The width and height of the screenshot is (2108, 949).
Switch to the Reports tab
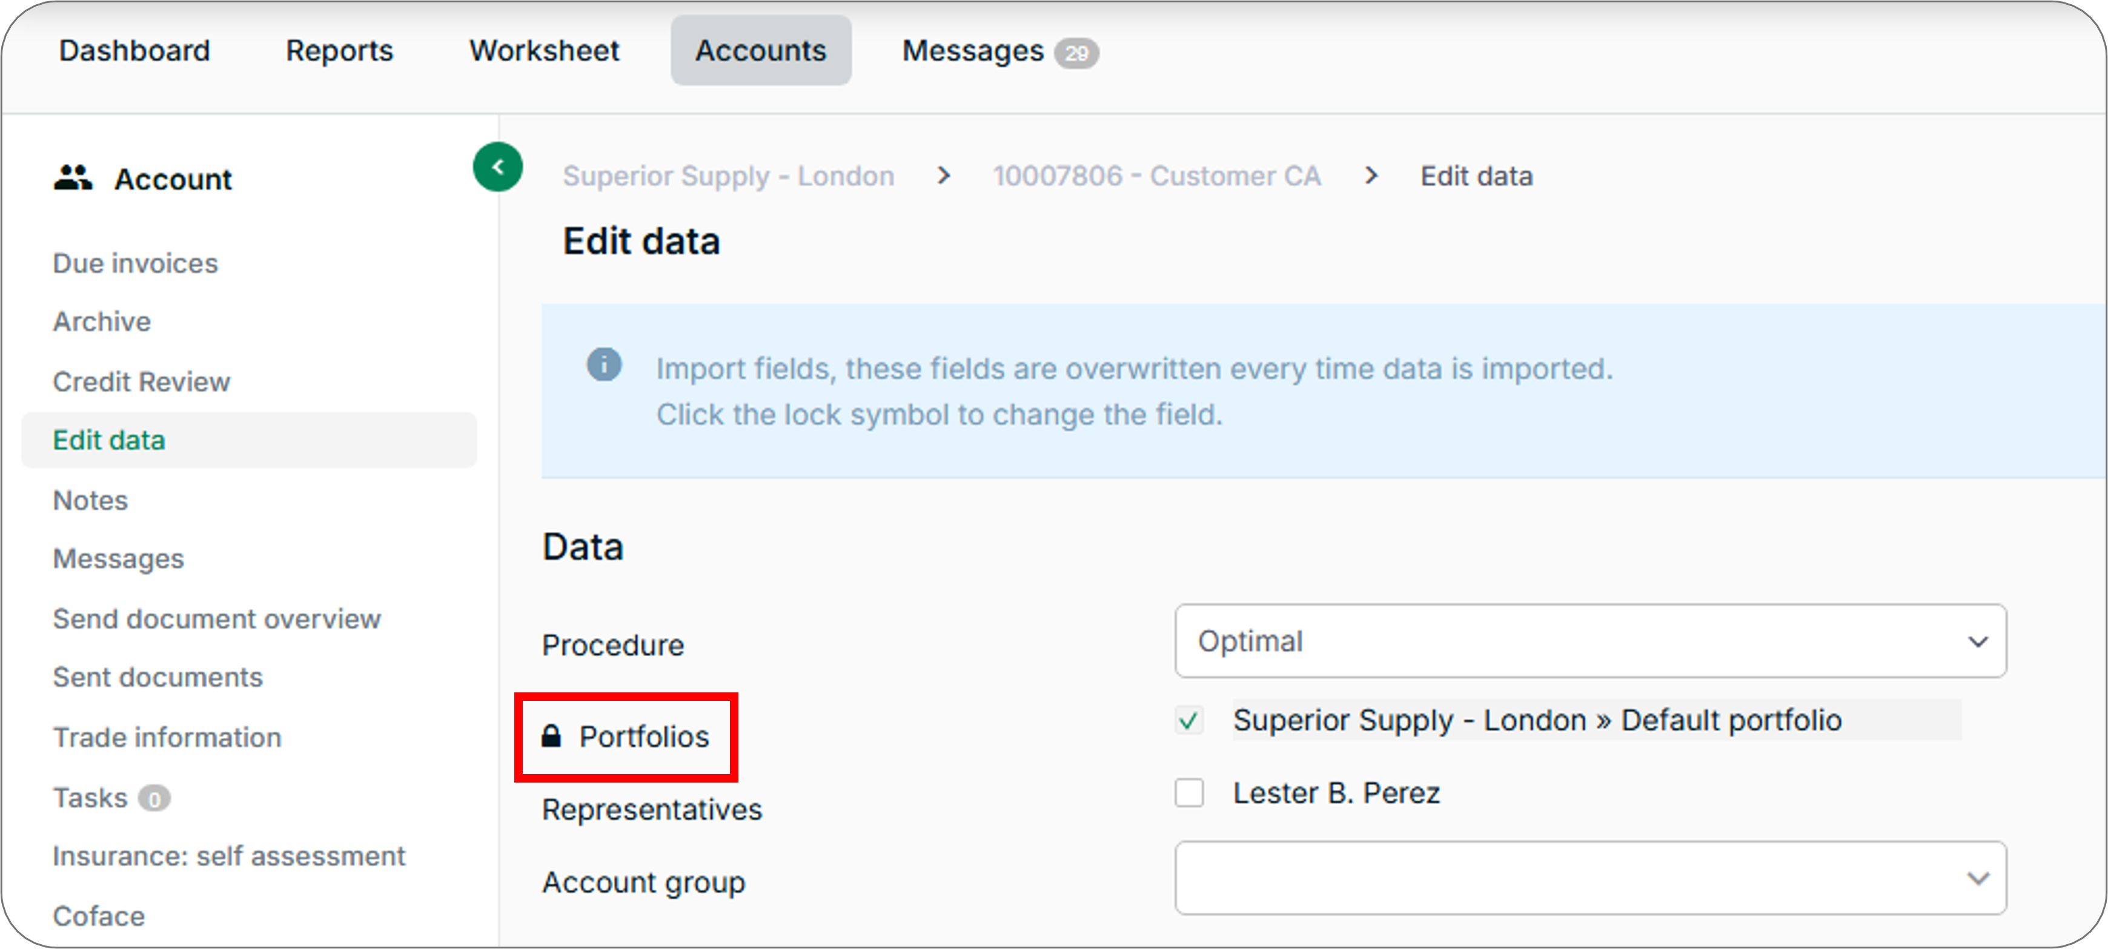[x=340, y=51]
